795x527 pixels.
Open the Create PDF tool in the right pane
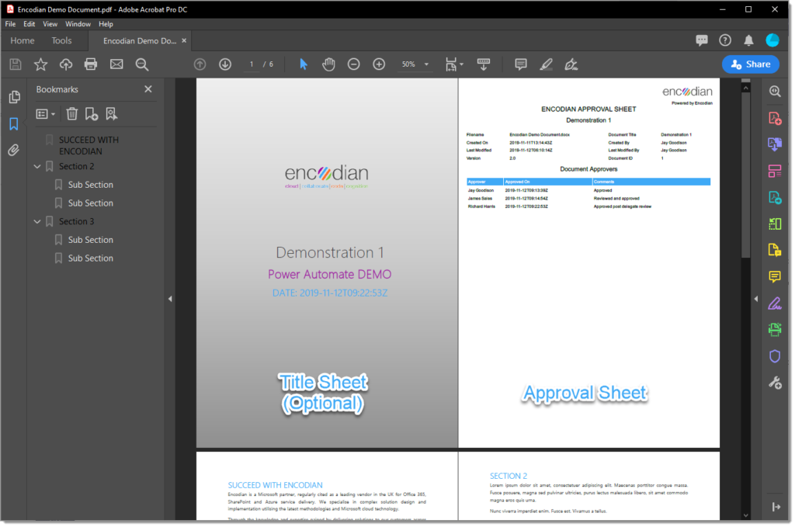tap(775, 118)
